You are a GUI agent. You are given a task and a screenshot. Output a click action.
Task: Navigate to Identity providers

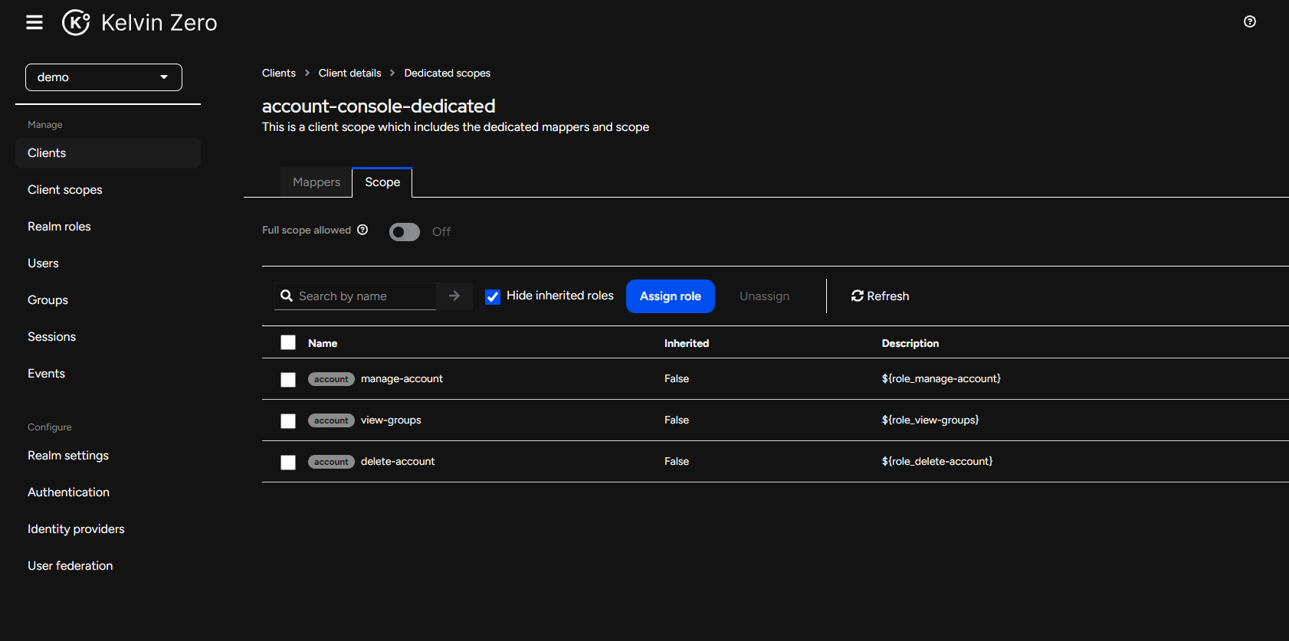[x=76, y=529]
